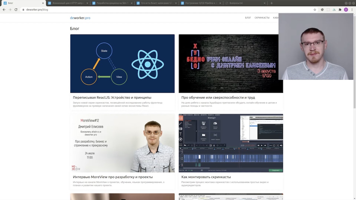Open a new tab with the plus button
Screen dimensions: 356x200
271,3
